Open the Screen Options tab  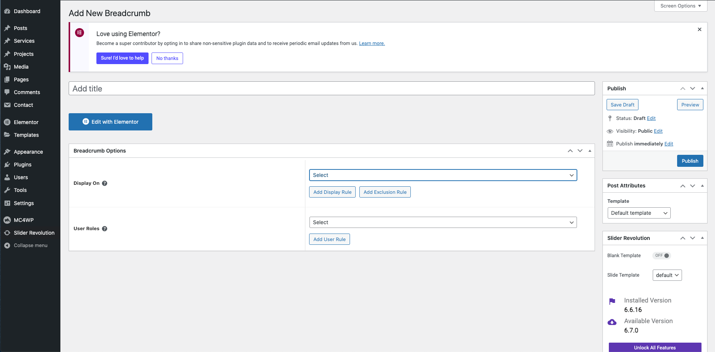pos(680,6)
